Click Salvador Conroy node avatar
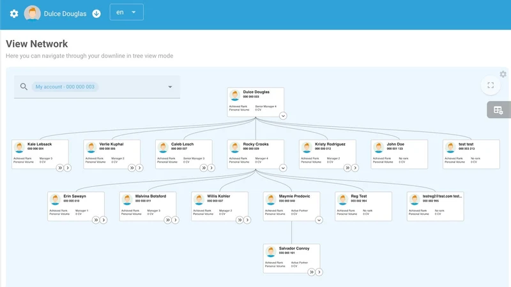The image size is (511, 287). pos(271,251)
